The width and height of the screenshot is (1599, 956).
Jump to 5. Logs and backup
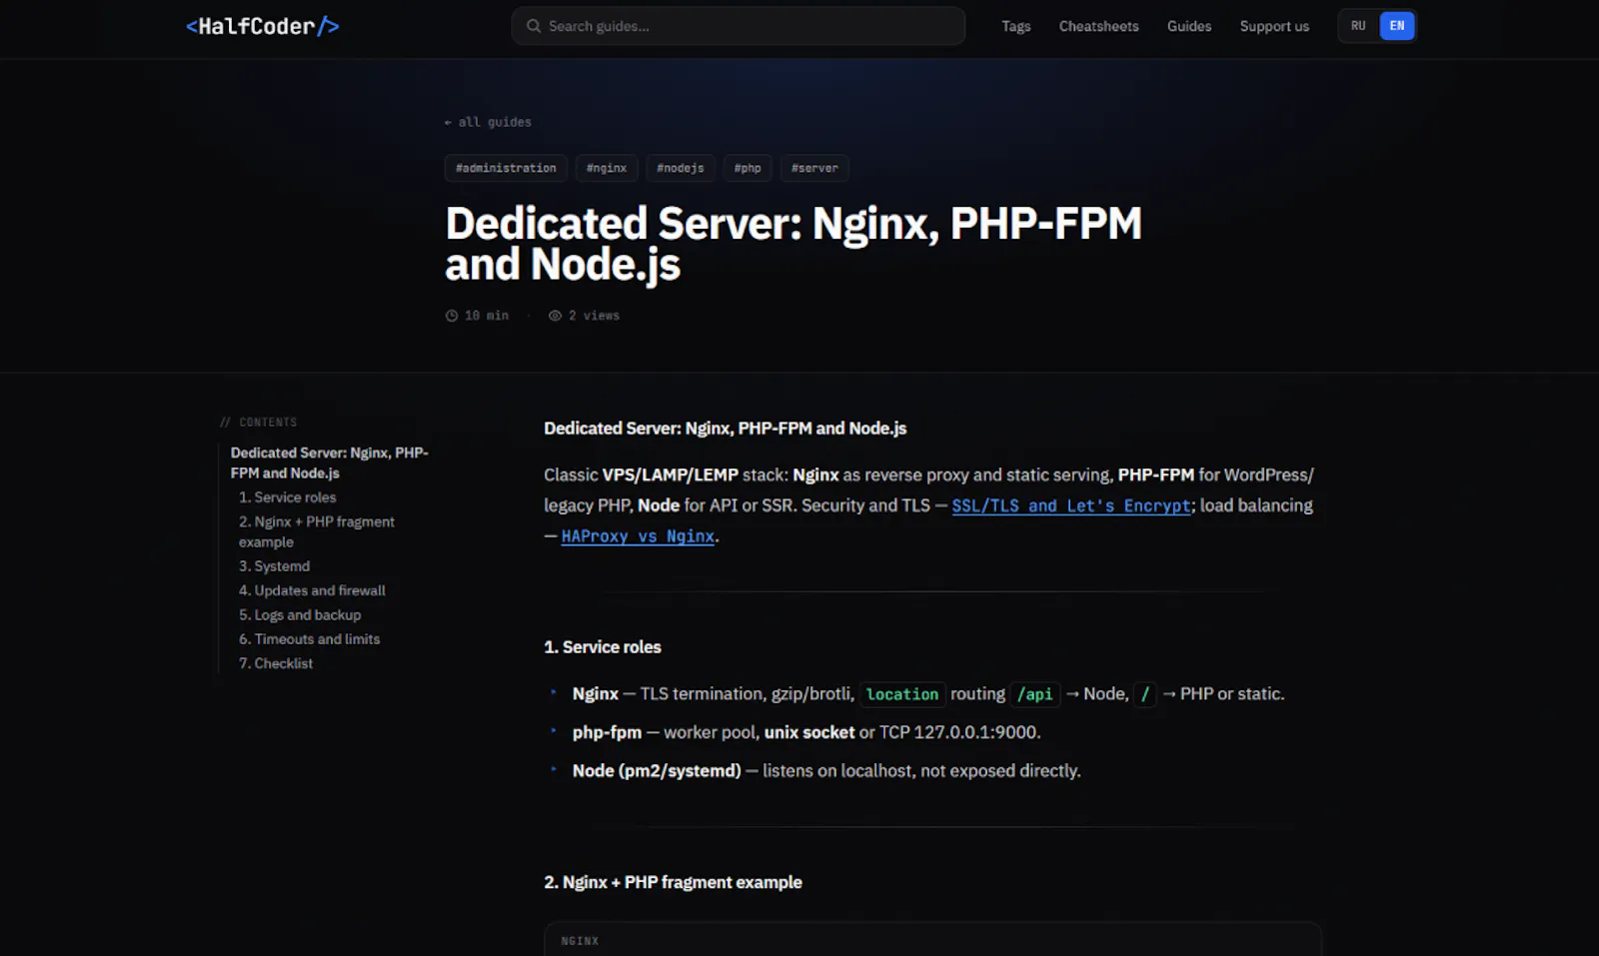click(x=300, y=615)
